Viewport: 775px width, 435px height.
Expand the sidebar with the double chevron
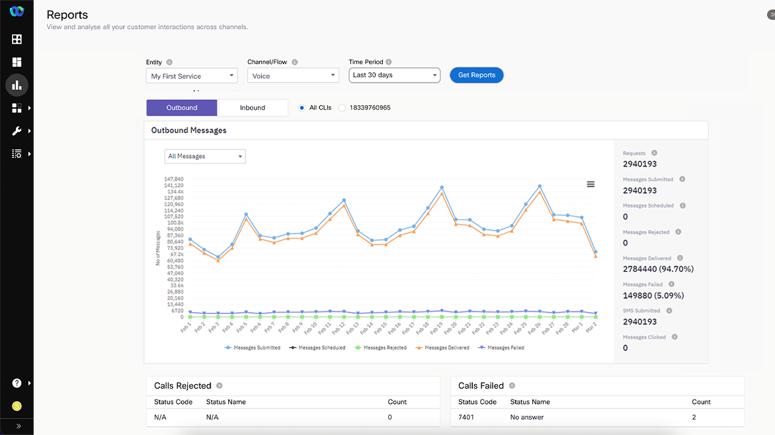click(18, 426)
